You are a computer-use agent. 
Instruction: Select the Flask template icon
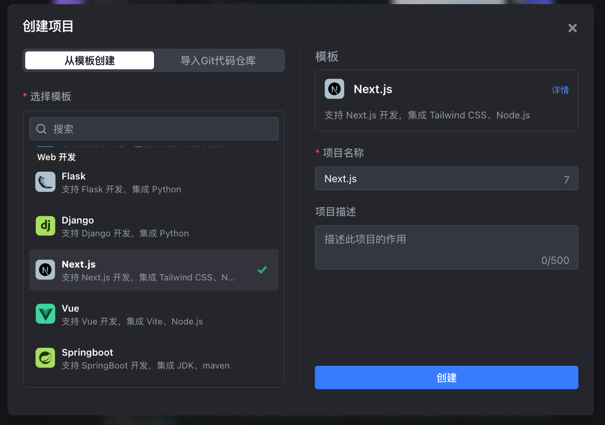45,181
